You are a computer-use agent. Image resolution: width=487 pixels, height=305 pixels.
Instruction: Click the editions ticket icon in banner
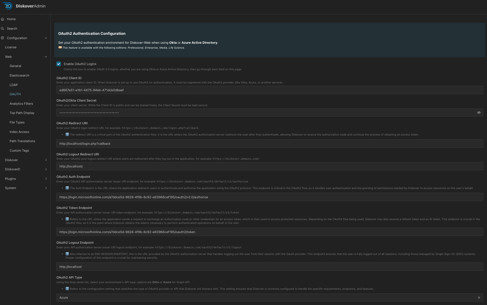tap(60, 47)
